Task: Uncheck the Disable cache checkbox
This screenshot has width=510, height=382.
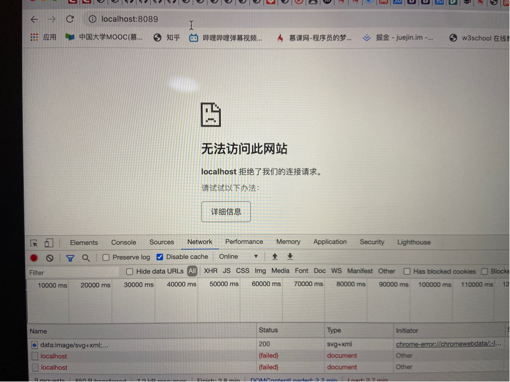Action: pos(159,257)
